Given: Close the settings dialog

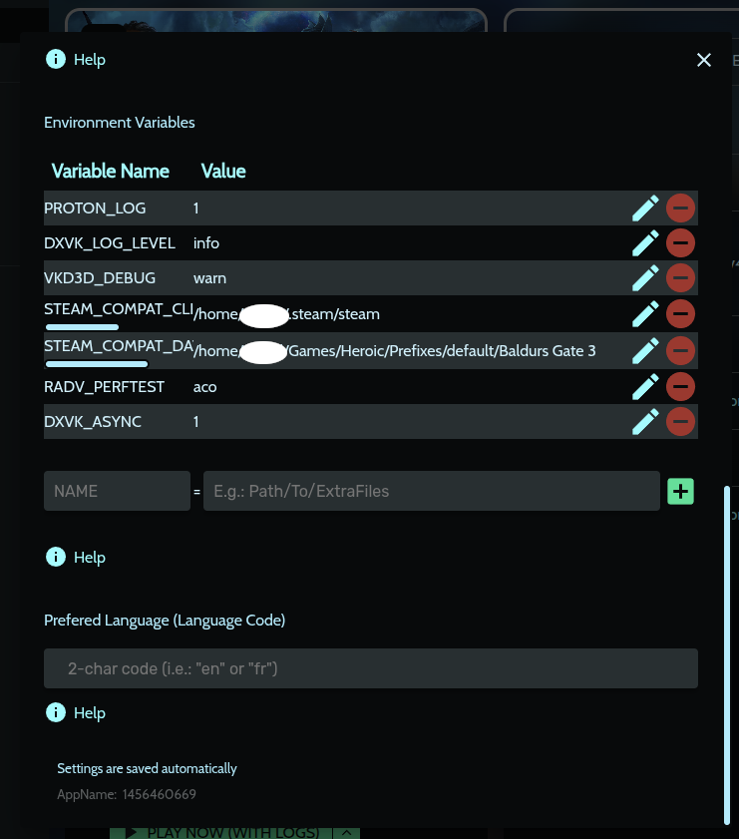Looking at the screenshot, I should tap(704, 60).
